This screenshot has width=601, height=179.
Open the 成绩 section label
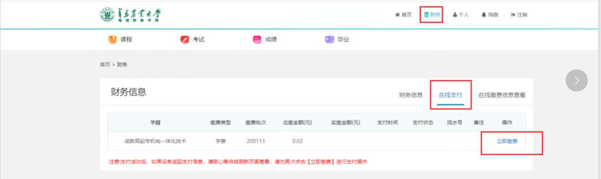coord(270,40)
